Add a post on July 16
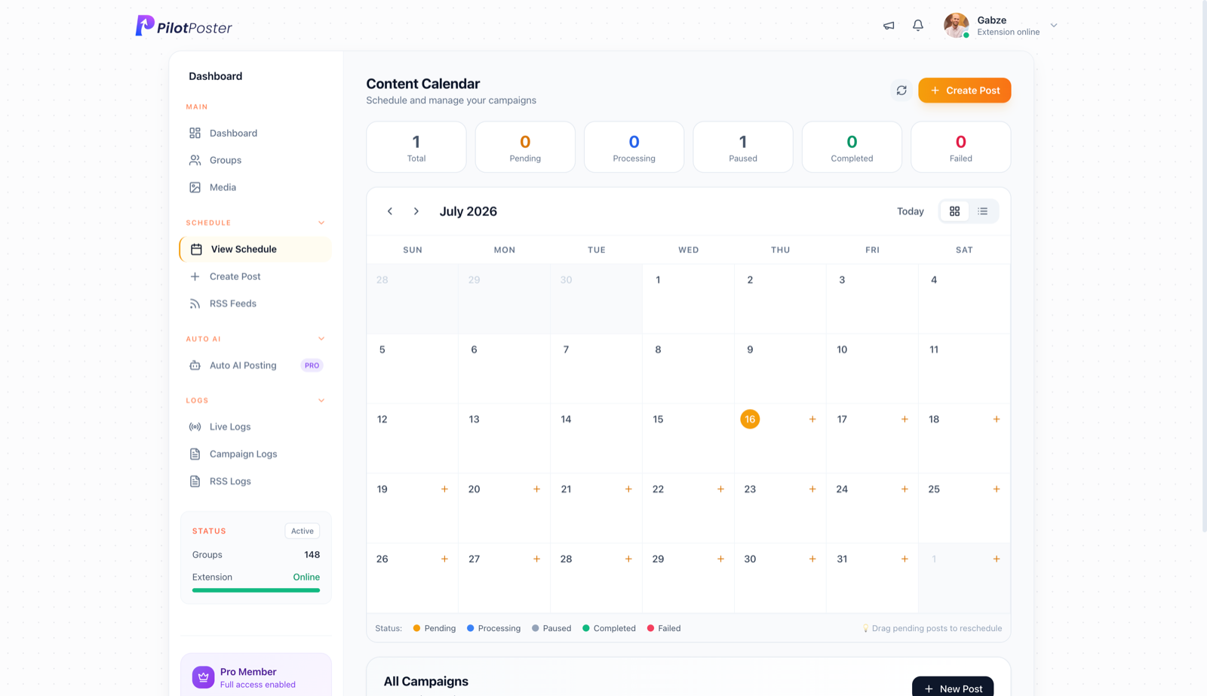This screenshot has height=696, width=1207. [812, 419]
